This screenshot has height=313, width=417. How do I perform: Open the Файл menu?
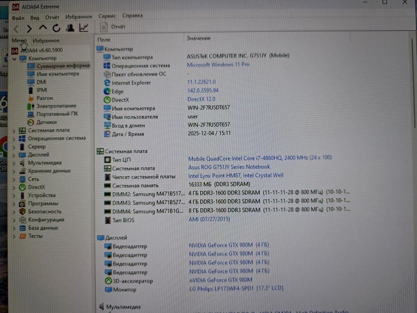[x=18, y=18]
